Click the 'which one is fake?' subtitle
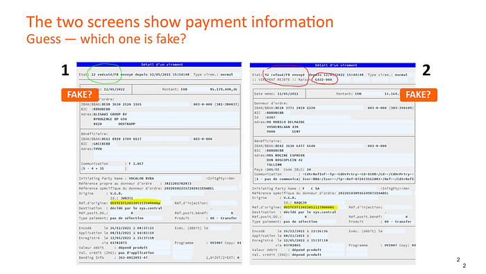 click(133, 39)
